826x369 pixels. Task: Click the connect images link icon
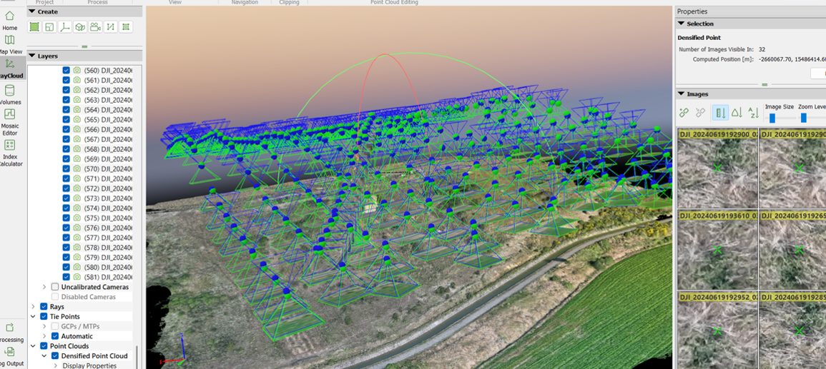[x=684, y=112]
